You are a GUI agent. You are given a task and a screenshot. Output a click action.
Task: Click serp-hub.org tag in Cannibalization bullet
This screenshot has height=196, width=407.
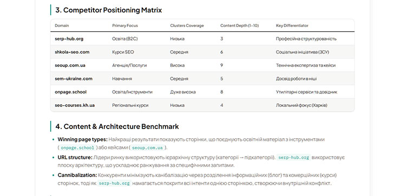[114, 184]
